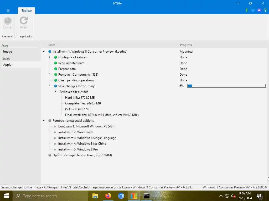The height and width of the screenshot is (201, 269).
Task: Click gray dot beside boot.wim 1
Action: pyautogui.click(x=55, y=126)
